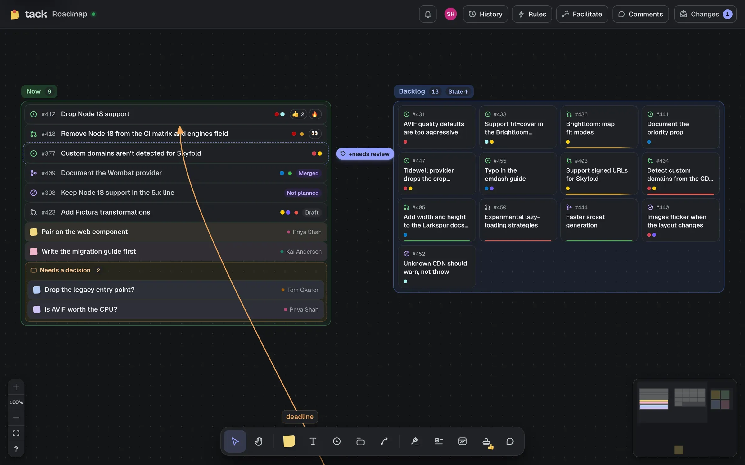
Task: Click the Roadmap board title
Action: pos(70,14)
